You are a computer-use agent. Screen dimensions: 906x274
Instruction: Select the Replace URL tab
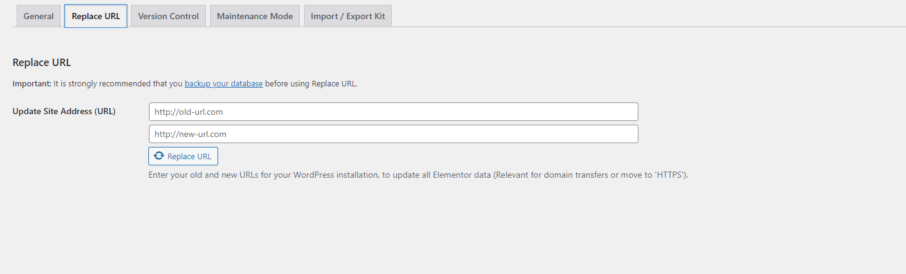(96, 16)
